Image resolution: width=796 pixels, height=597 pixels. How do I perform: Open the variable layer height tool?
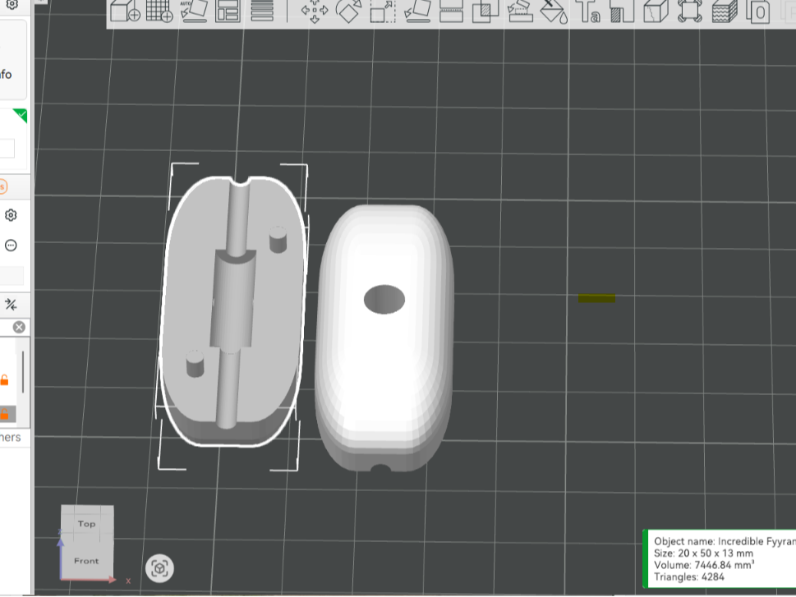click(262, 11)
